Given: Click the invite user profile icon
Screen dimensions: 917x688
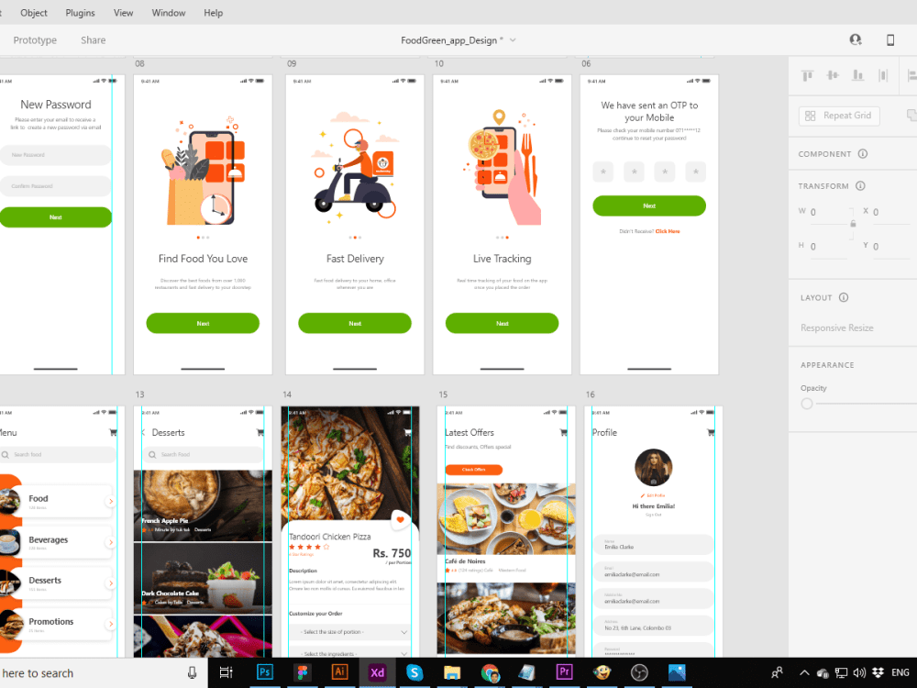Looking at the screenshot, I should pos(856,39).
